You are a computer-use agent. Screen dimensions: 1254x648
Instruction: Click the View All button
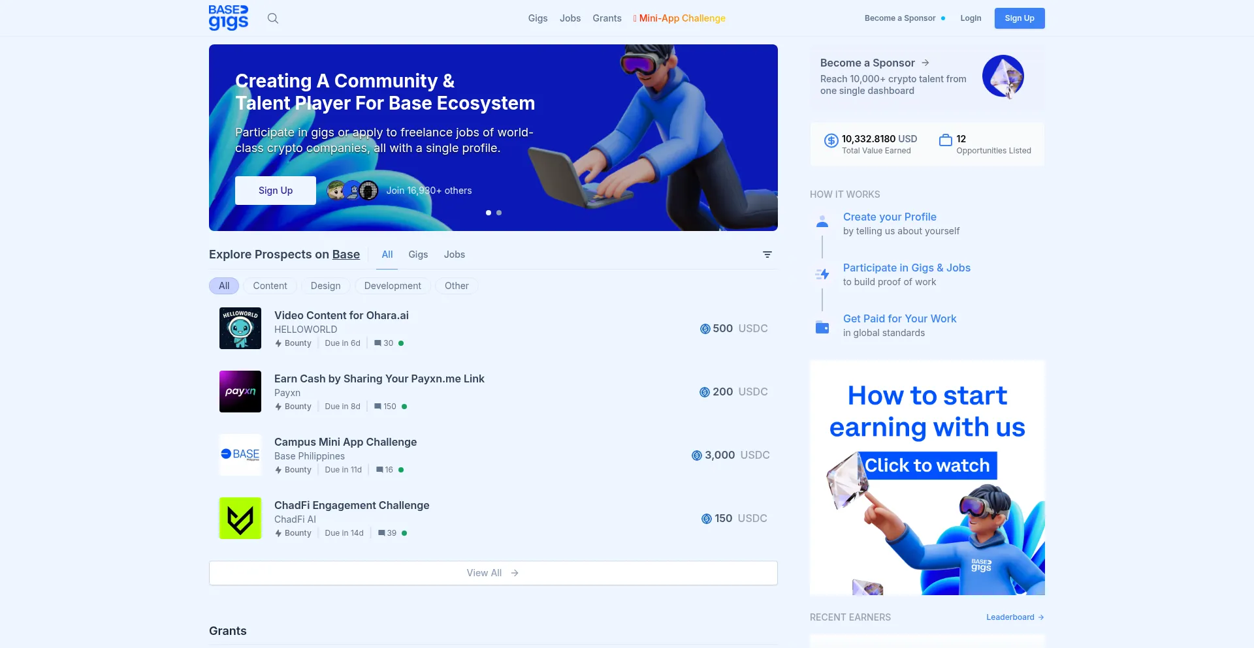(x=493, y=573)
